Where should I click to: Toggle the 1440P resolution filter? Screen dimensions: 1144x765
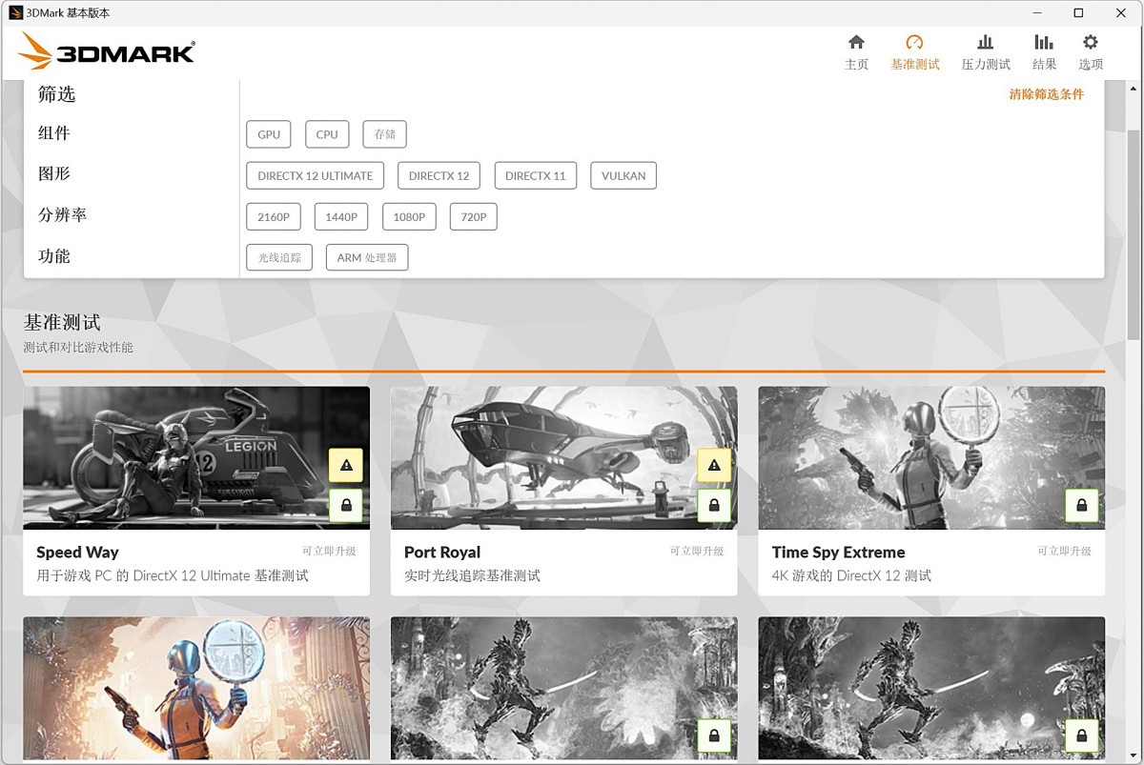pyautogui.click(x=340, y=216)
